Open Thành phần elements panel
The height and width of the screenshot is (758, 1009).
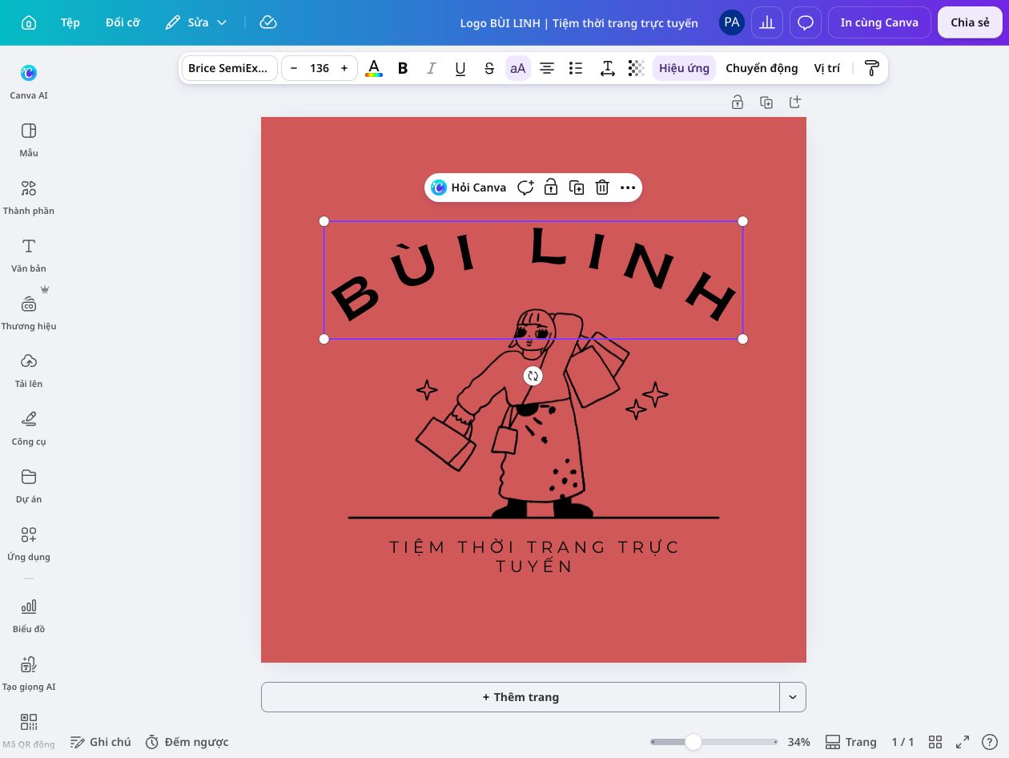click(29, 197)
